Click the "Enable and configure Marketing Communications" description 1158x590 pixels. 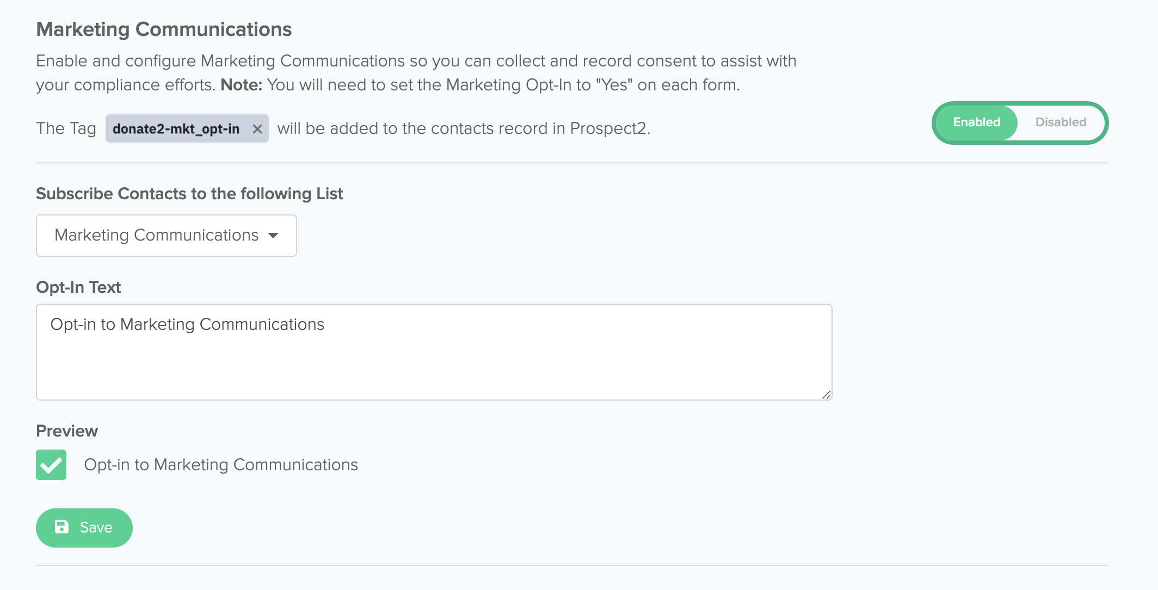pyautogui.click(x=416, y=61)
